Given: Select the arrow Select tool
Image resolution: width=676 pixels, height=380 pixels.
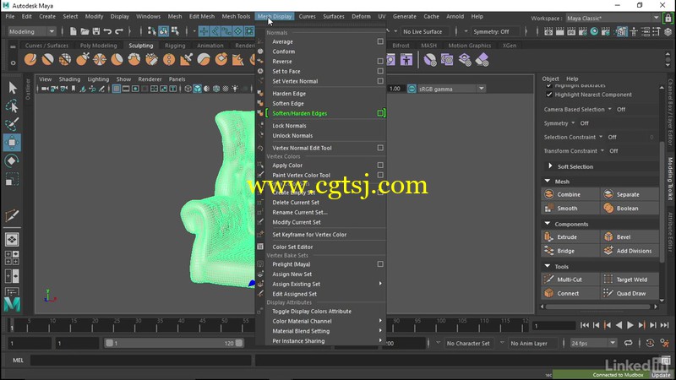Looking at the screenshot, I should [x=12, y=88].
